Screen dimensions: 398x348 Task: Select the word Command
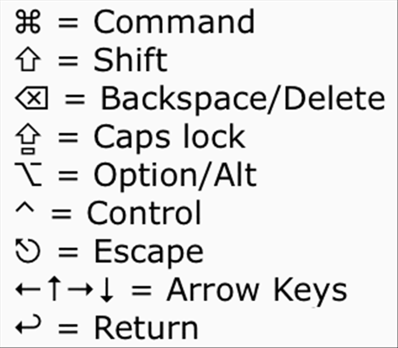[x=174, y=21]
